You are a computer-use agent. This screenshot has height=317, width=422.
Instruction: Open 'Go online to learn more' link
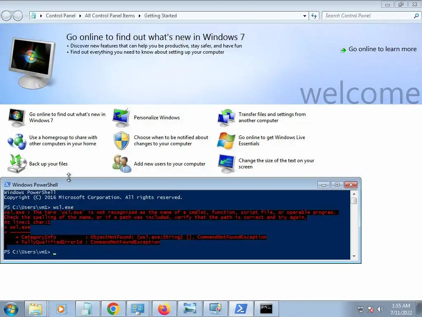pyautogui.click(x=382, y=49)
